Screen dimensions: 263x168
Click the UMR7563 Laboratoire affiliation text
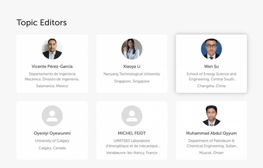pos(132,143)
